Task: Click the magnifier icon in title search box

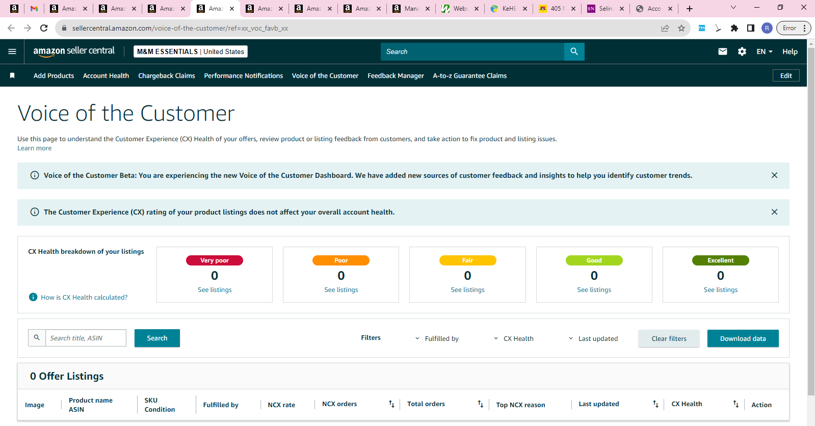Action: [37, 338]
